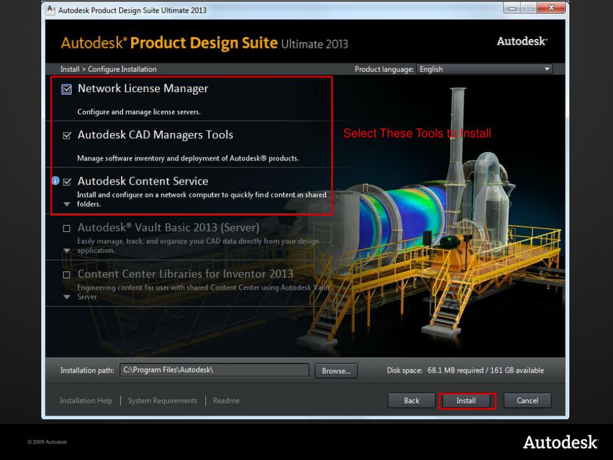Check Content Center Libraries for Inventor 2013

point(67,275)
